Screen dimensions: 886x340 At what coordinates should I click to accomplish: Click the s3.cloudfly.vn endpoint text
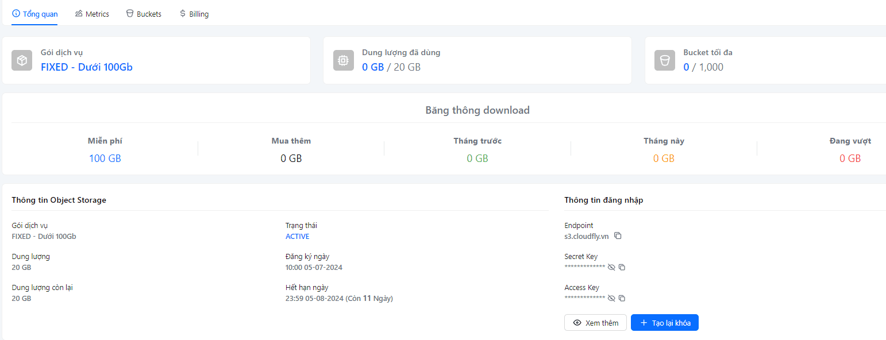click(x=587, y=237)
